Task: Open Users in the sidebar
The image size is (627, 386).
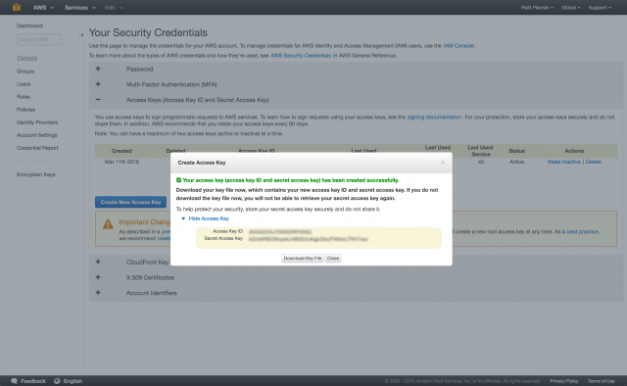Action: click(x=24, y=84)
